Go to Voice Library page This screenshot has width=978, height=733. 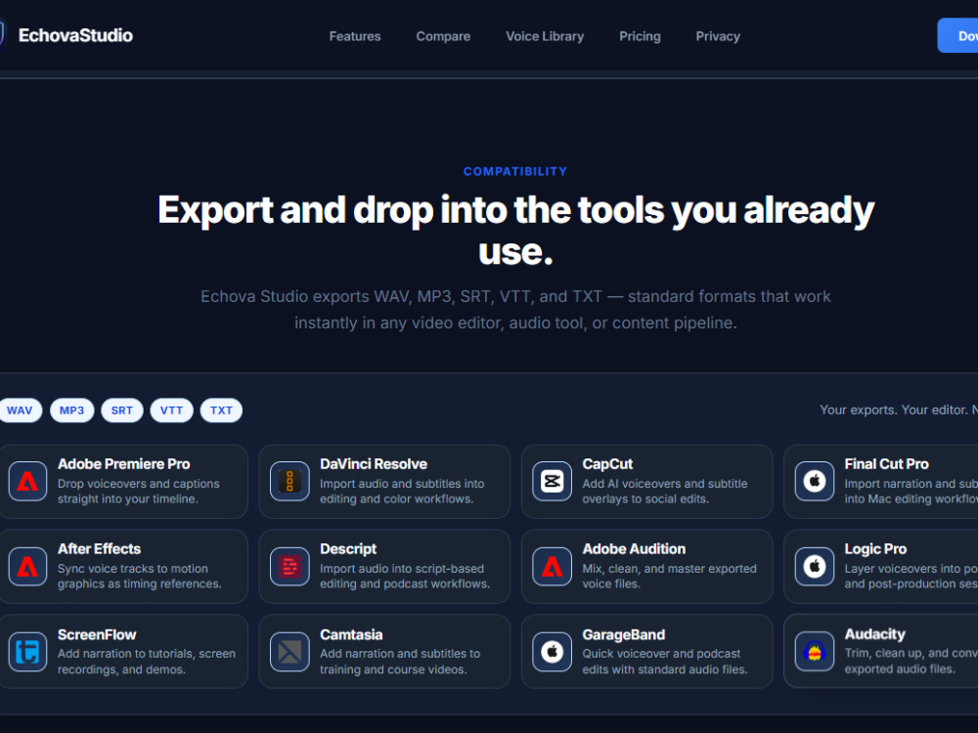point(545,36)
